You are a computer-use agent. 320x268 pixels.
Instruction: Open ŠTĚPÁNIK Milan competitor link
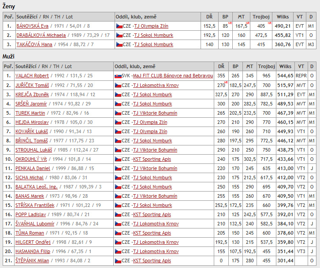coord(32,261)
